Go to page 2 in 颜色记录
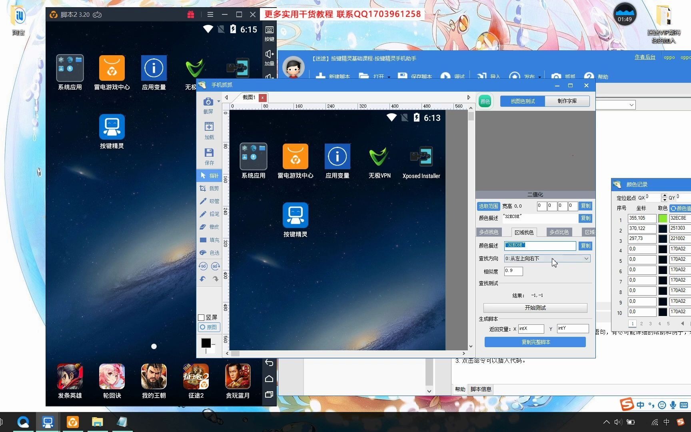This screenshot has width=691, height=432. [641, 324]
